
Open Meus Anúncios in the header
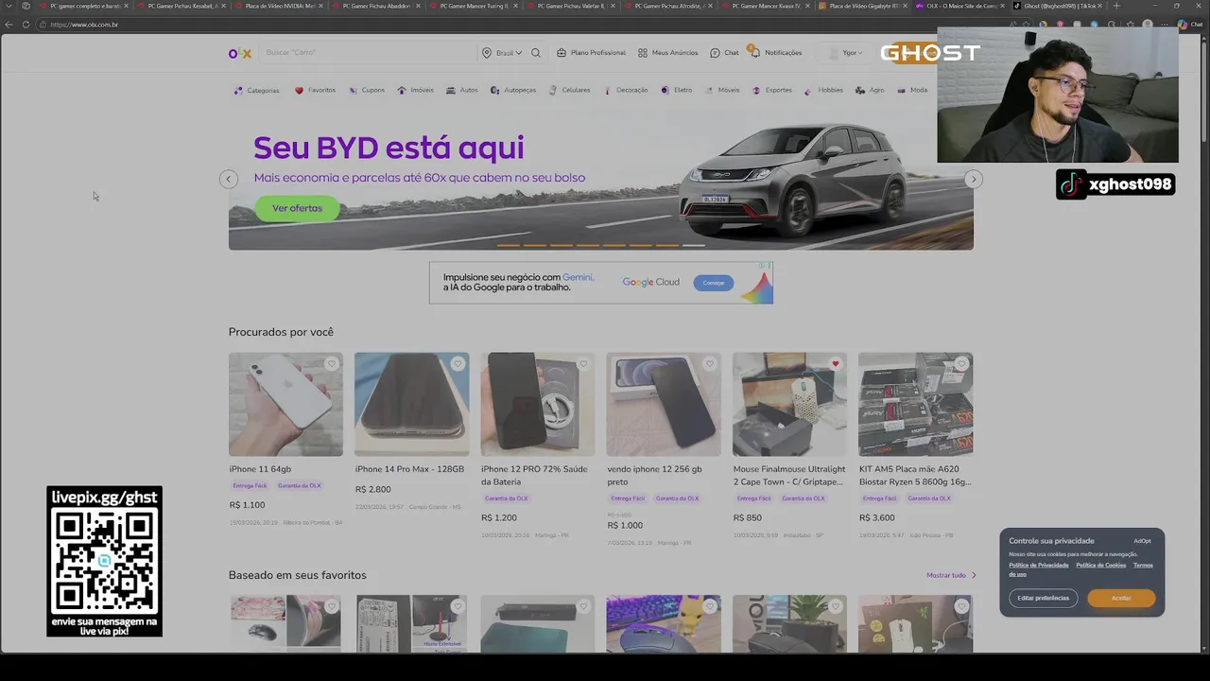click(x=667, y=53)
